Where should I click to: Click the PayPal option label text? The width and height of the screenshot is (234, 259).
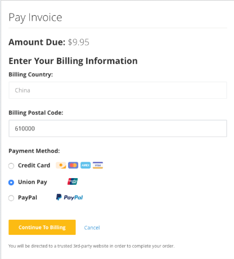tap(28, 198)
